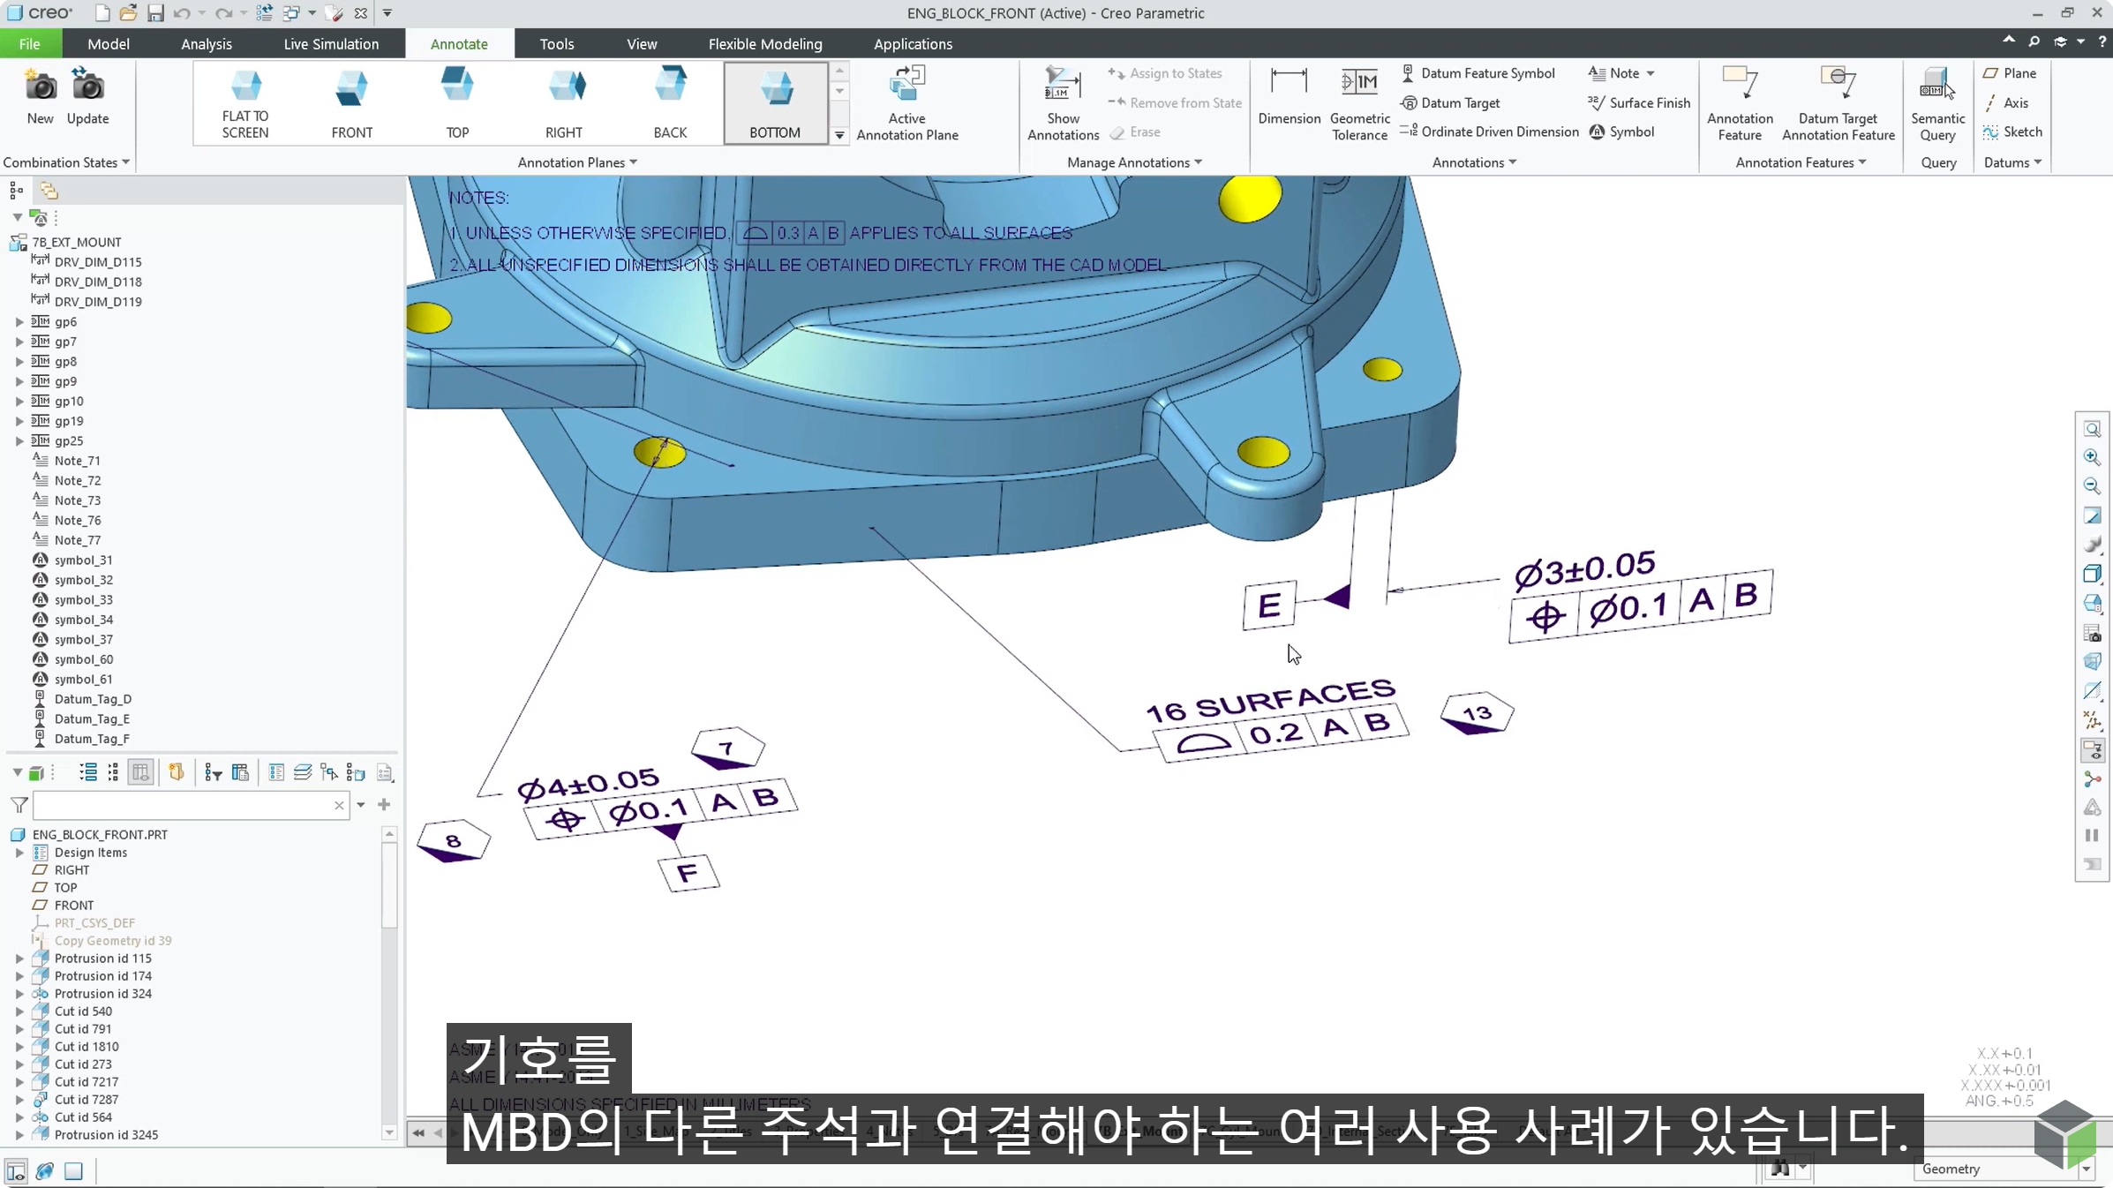Click the Surface Finish button

click(x=1639, y=103)
